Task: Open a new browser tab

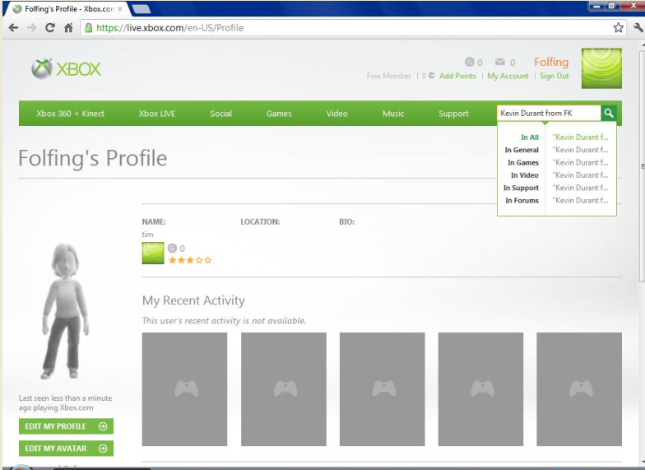Action: (x=142, y=8)
